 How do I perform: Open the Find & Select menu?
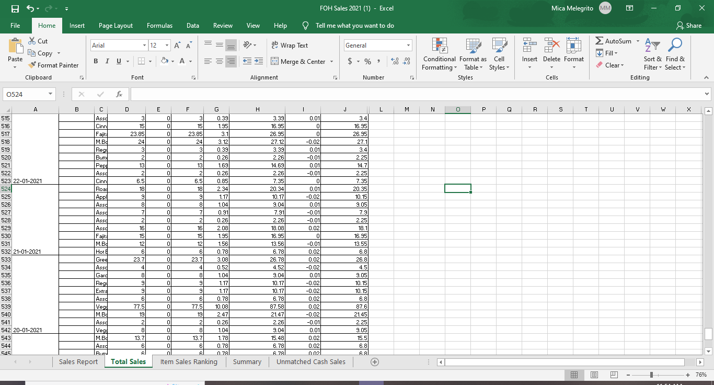click(675, 54)
